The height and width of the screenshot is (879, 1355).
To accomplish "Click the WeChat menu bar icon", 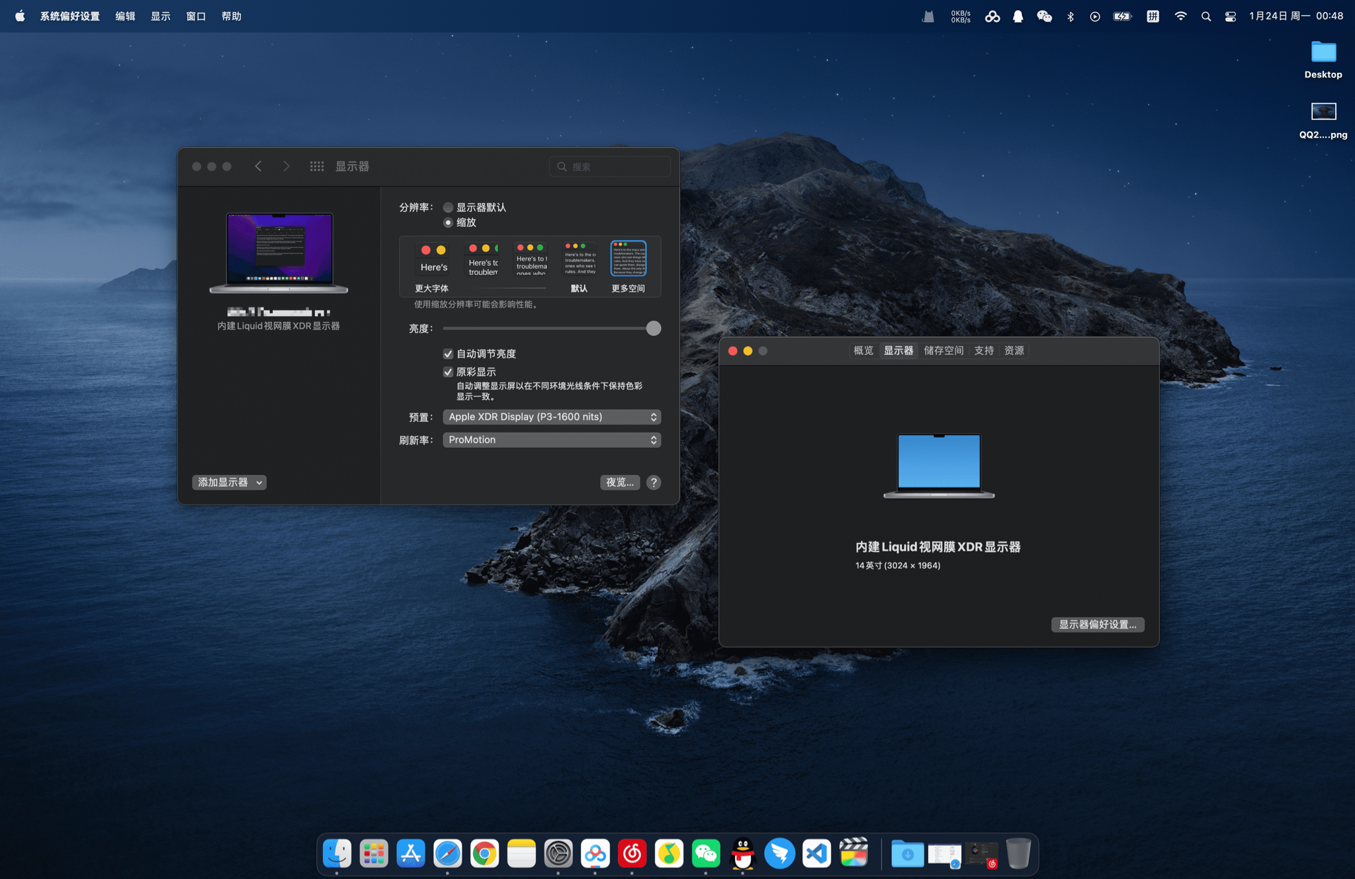I will coord(1044,17).
